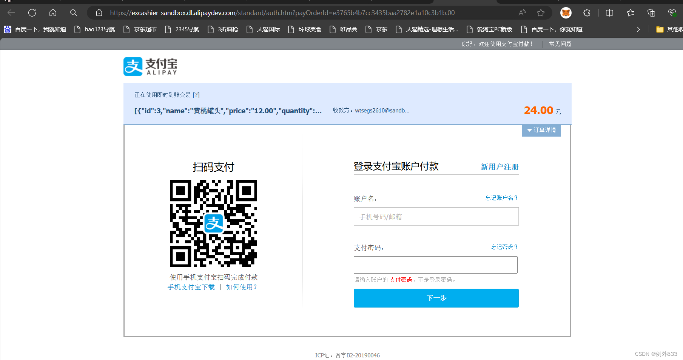Click the Alipay QR code for payment
Viewport: 683px width, 360px height.
(213, 223)
